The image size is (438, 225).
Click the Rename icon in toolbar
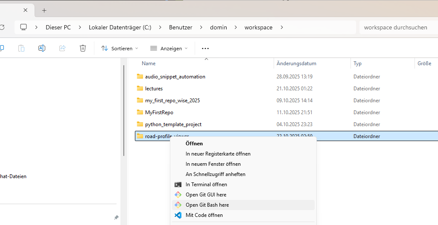coord(41,48)
